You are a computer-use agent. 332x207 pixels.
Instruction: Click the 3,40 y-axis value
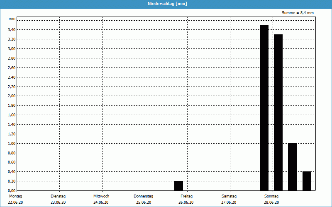pos(12,29)
